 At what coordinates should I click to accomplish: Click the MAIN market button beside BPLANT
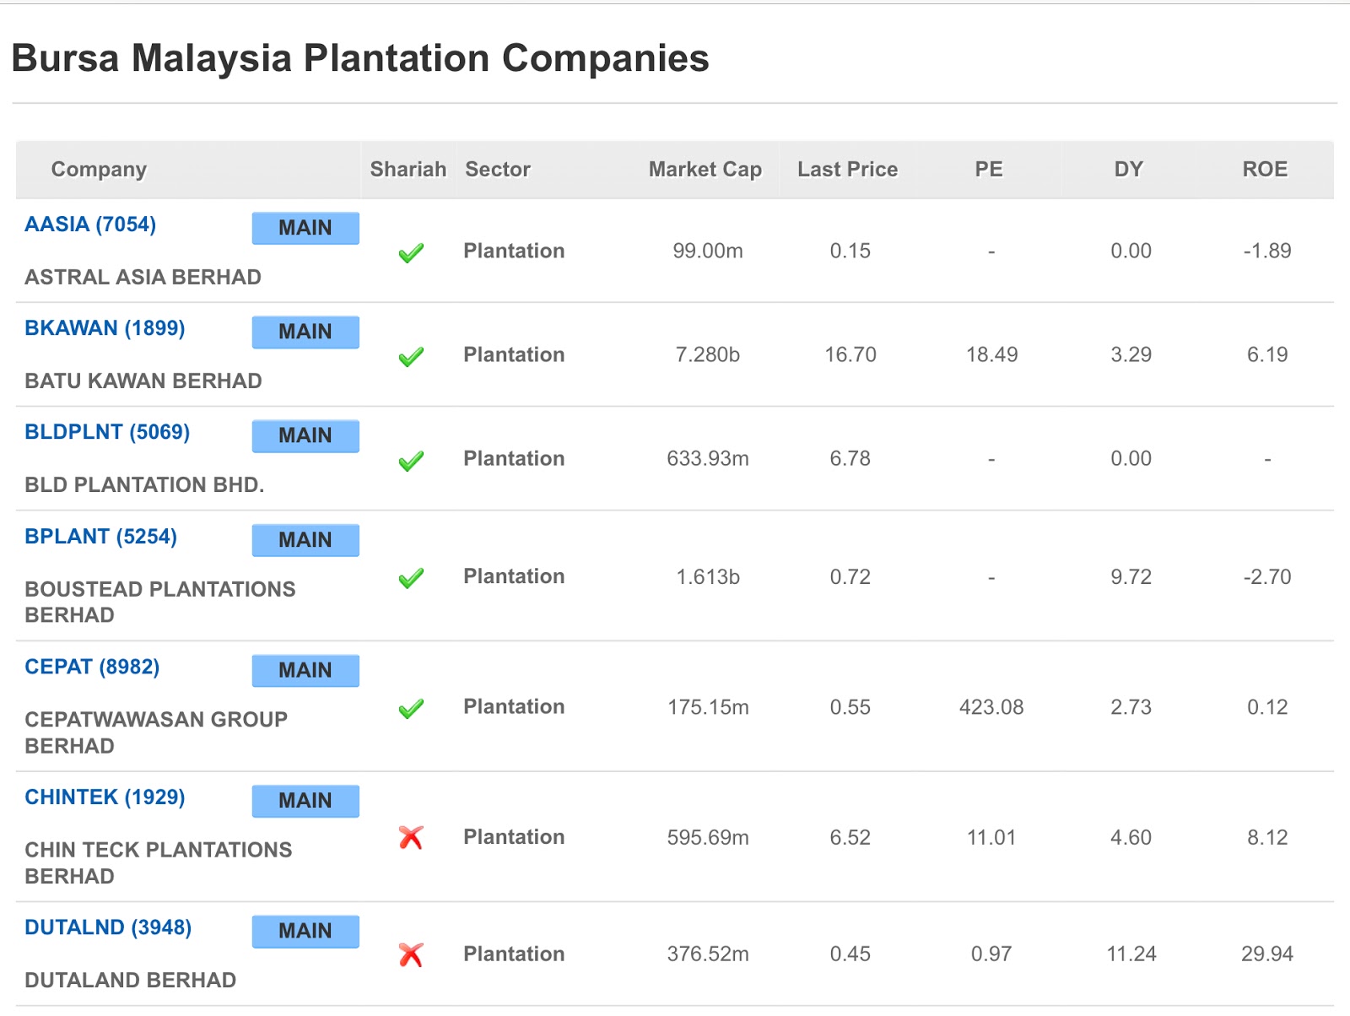tap(305, 539)
